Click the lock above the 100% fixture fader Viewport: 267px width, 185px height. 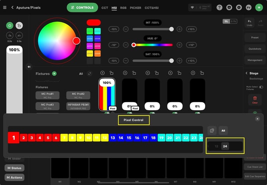[112, 73]
